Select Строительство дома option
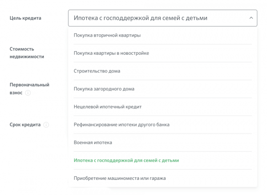 162,71
